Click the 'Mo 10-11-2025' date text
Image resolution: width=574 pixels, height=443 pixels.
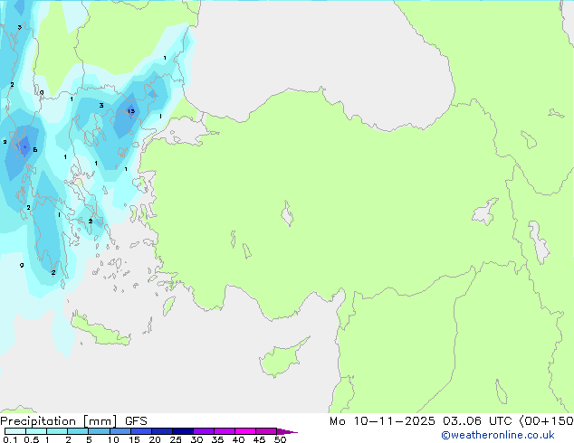(382, 421)
